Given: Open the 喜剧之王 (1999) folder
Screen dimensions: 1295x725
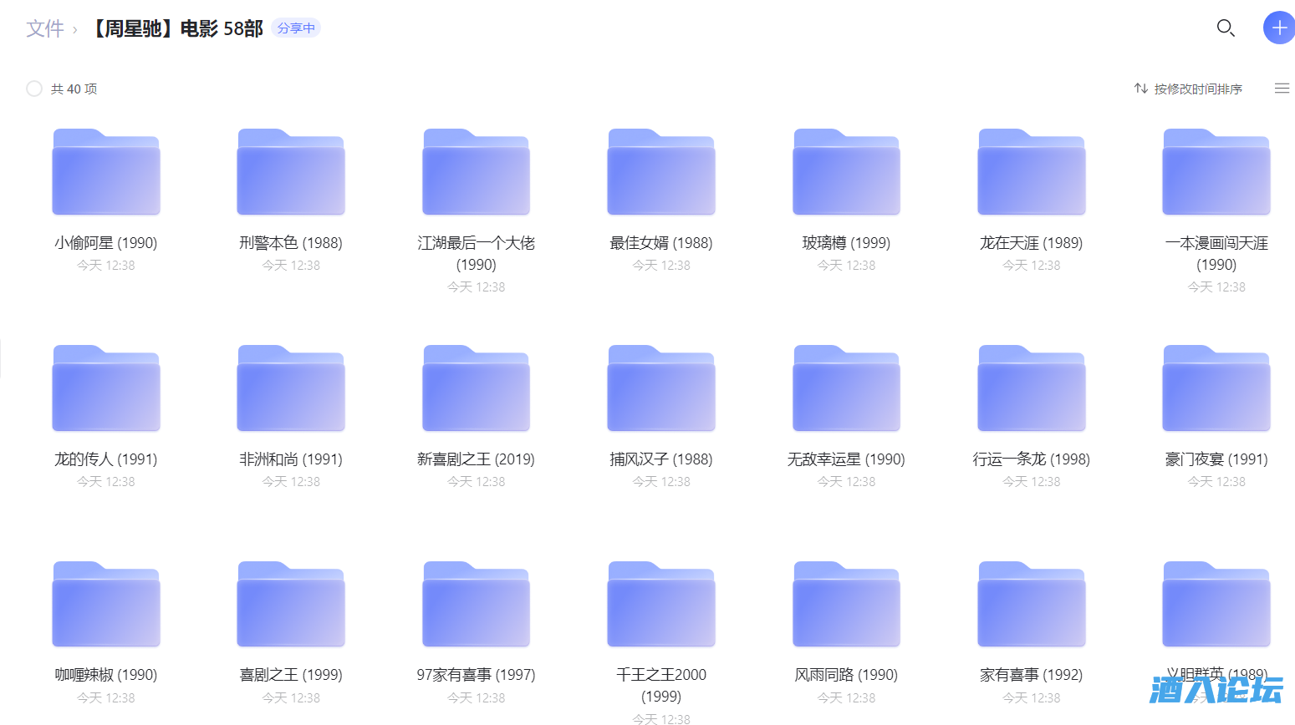Looking at the screenshot, I should tap(290, 604).
